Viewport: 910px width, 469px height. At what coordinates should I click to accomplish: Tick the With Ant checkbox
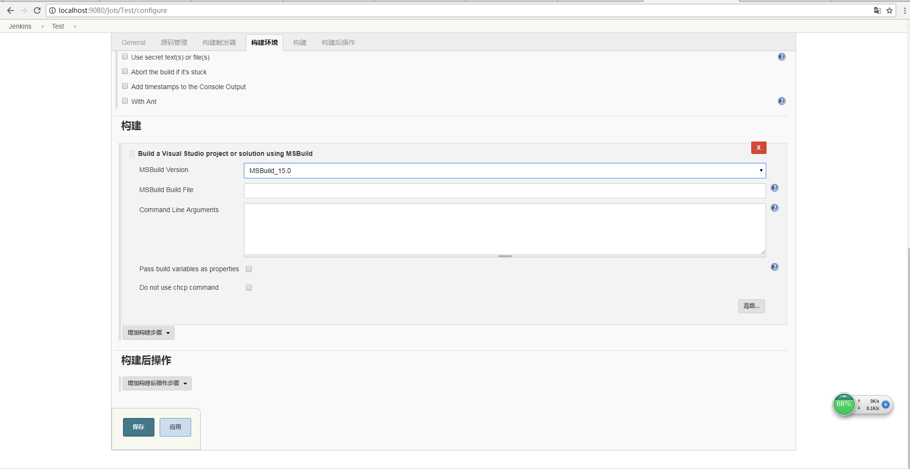click(125, 101)
